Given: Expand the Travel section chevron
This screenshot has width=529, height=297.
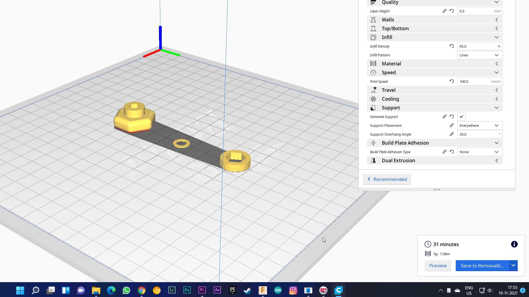Looking at the screenshot, I should point(496,90).
